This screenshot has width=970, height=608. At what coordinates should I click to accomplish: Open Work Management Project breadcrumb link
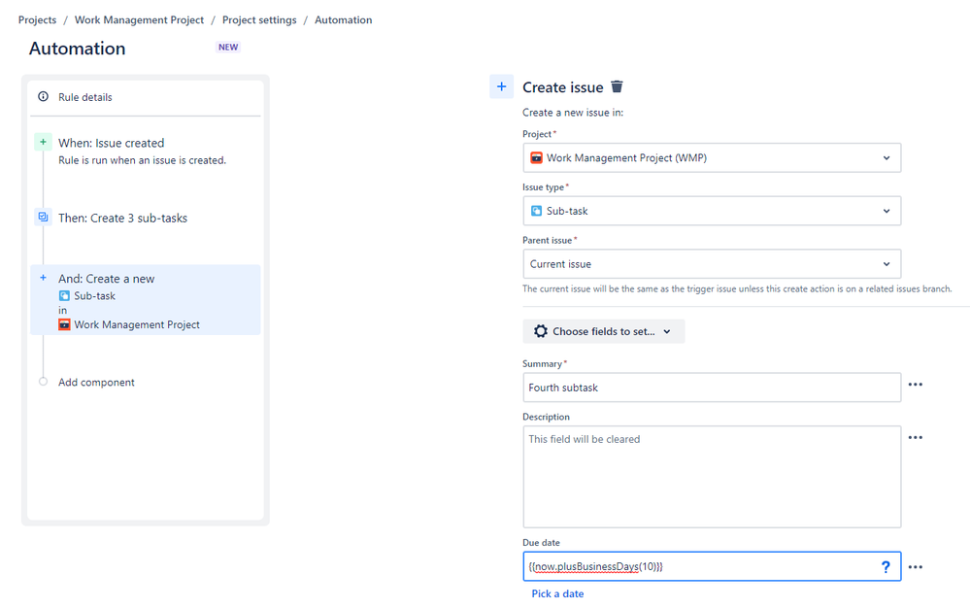[x=139, y=19]
